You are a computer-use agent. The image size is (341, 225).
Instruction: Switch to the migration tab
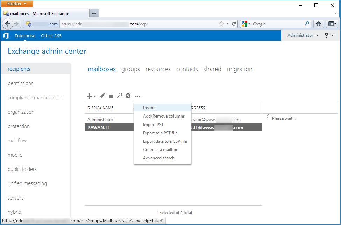(240, 69)
